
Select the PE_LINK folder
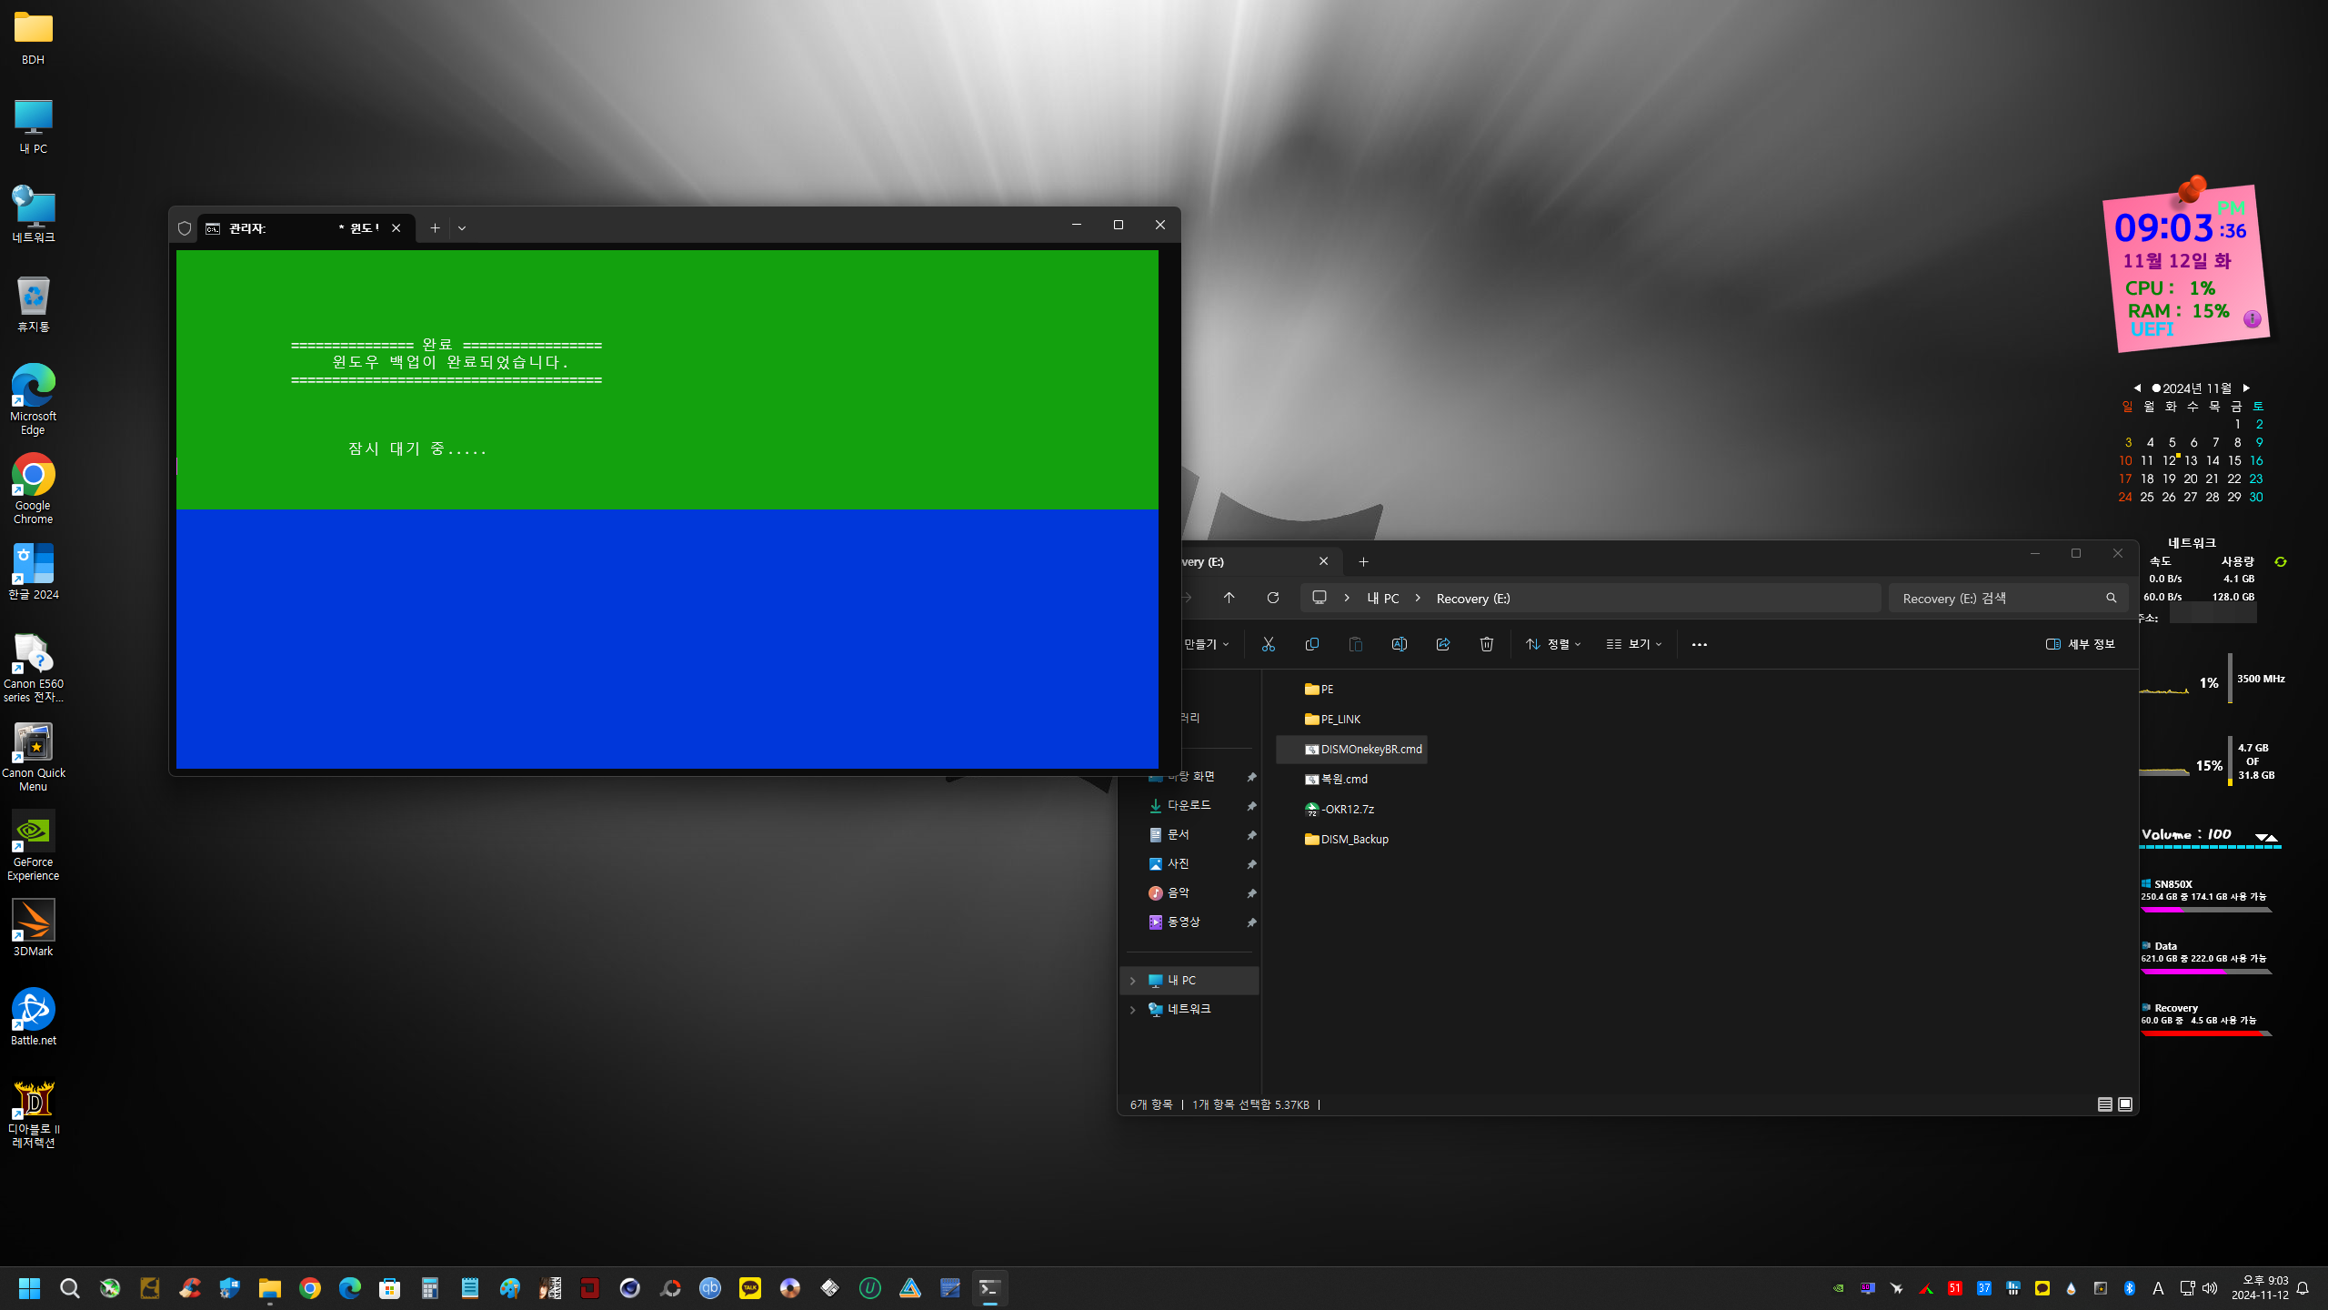click(1332, 720)
